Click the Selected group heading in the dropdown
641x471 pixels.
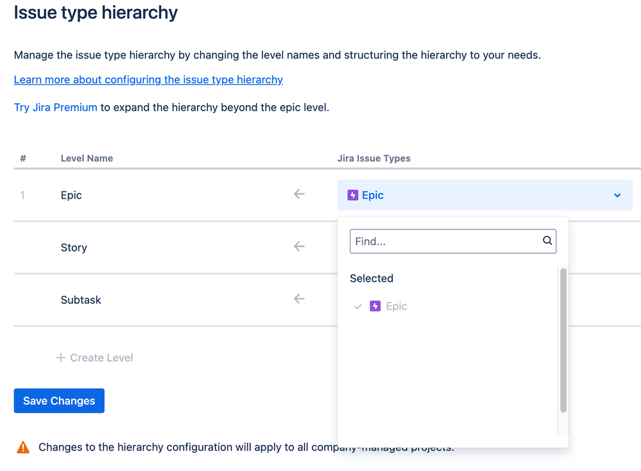coord(372,278)
